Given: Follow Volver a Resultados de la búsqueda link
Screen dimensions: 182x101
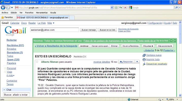Looking at the screenshot, I should pos(56,46).
